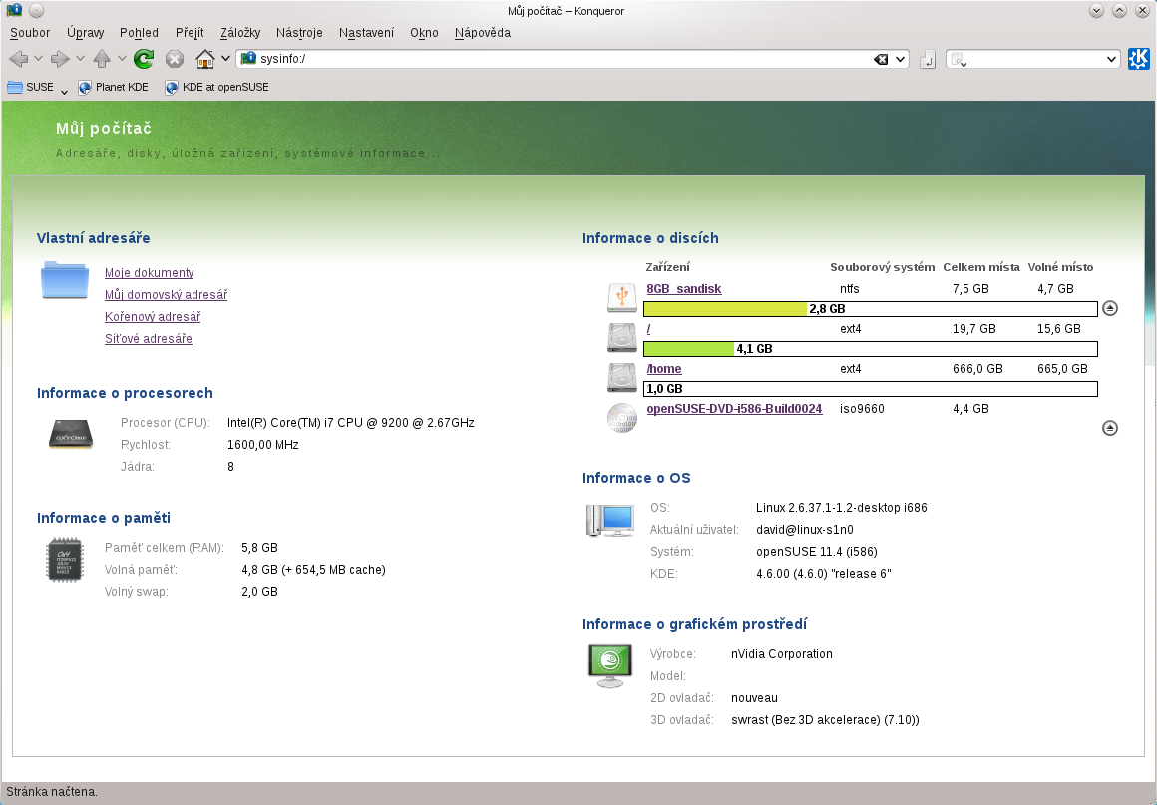The image size is (1157, 805).
Task: Expand the Up directory dropdown arrow
Action: click(122, 58)
